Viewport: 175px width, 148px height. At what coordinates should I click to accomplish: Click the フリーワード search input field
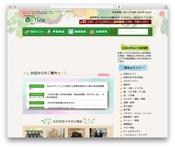pos(133,31)
